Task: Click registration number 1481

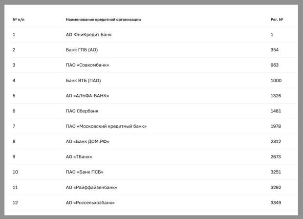Action: pos(276,111)
